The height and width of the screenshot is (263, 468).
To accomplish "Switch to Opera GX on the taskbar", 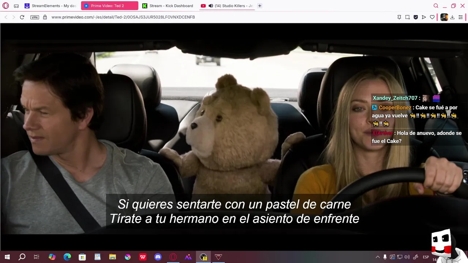I will [173, 257].
